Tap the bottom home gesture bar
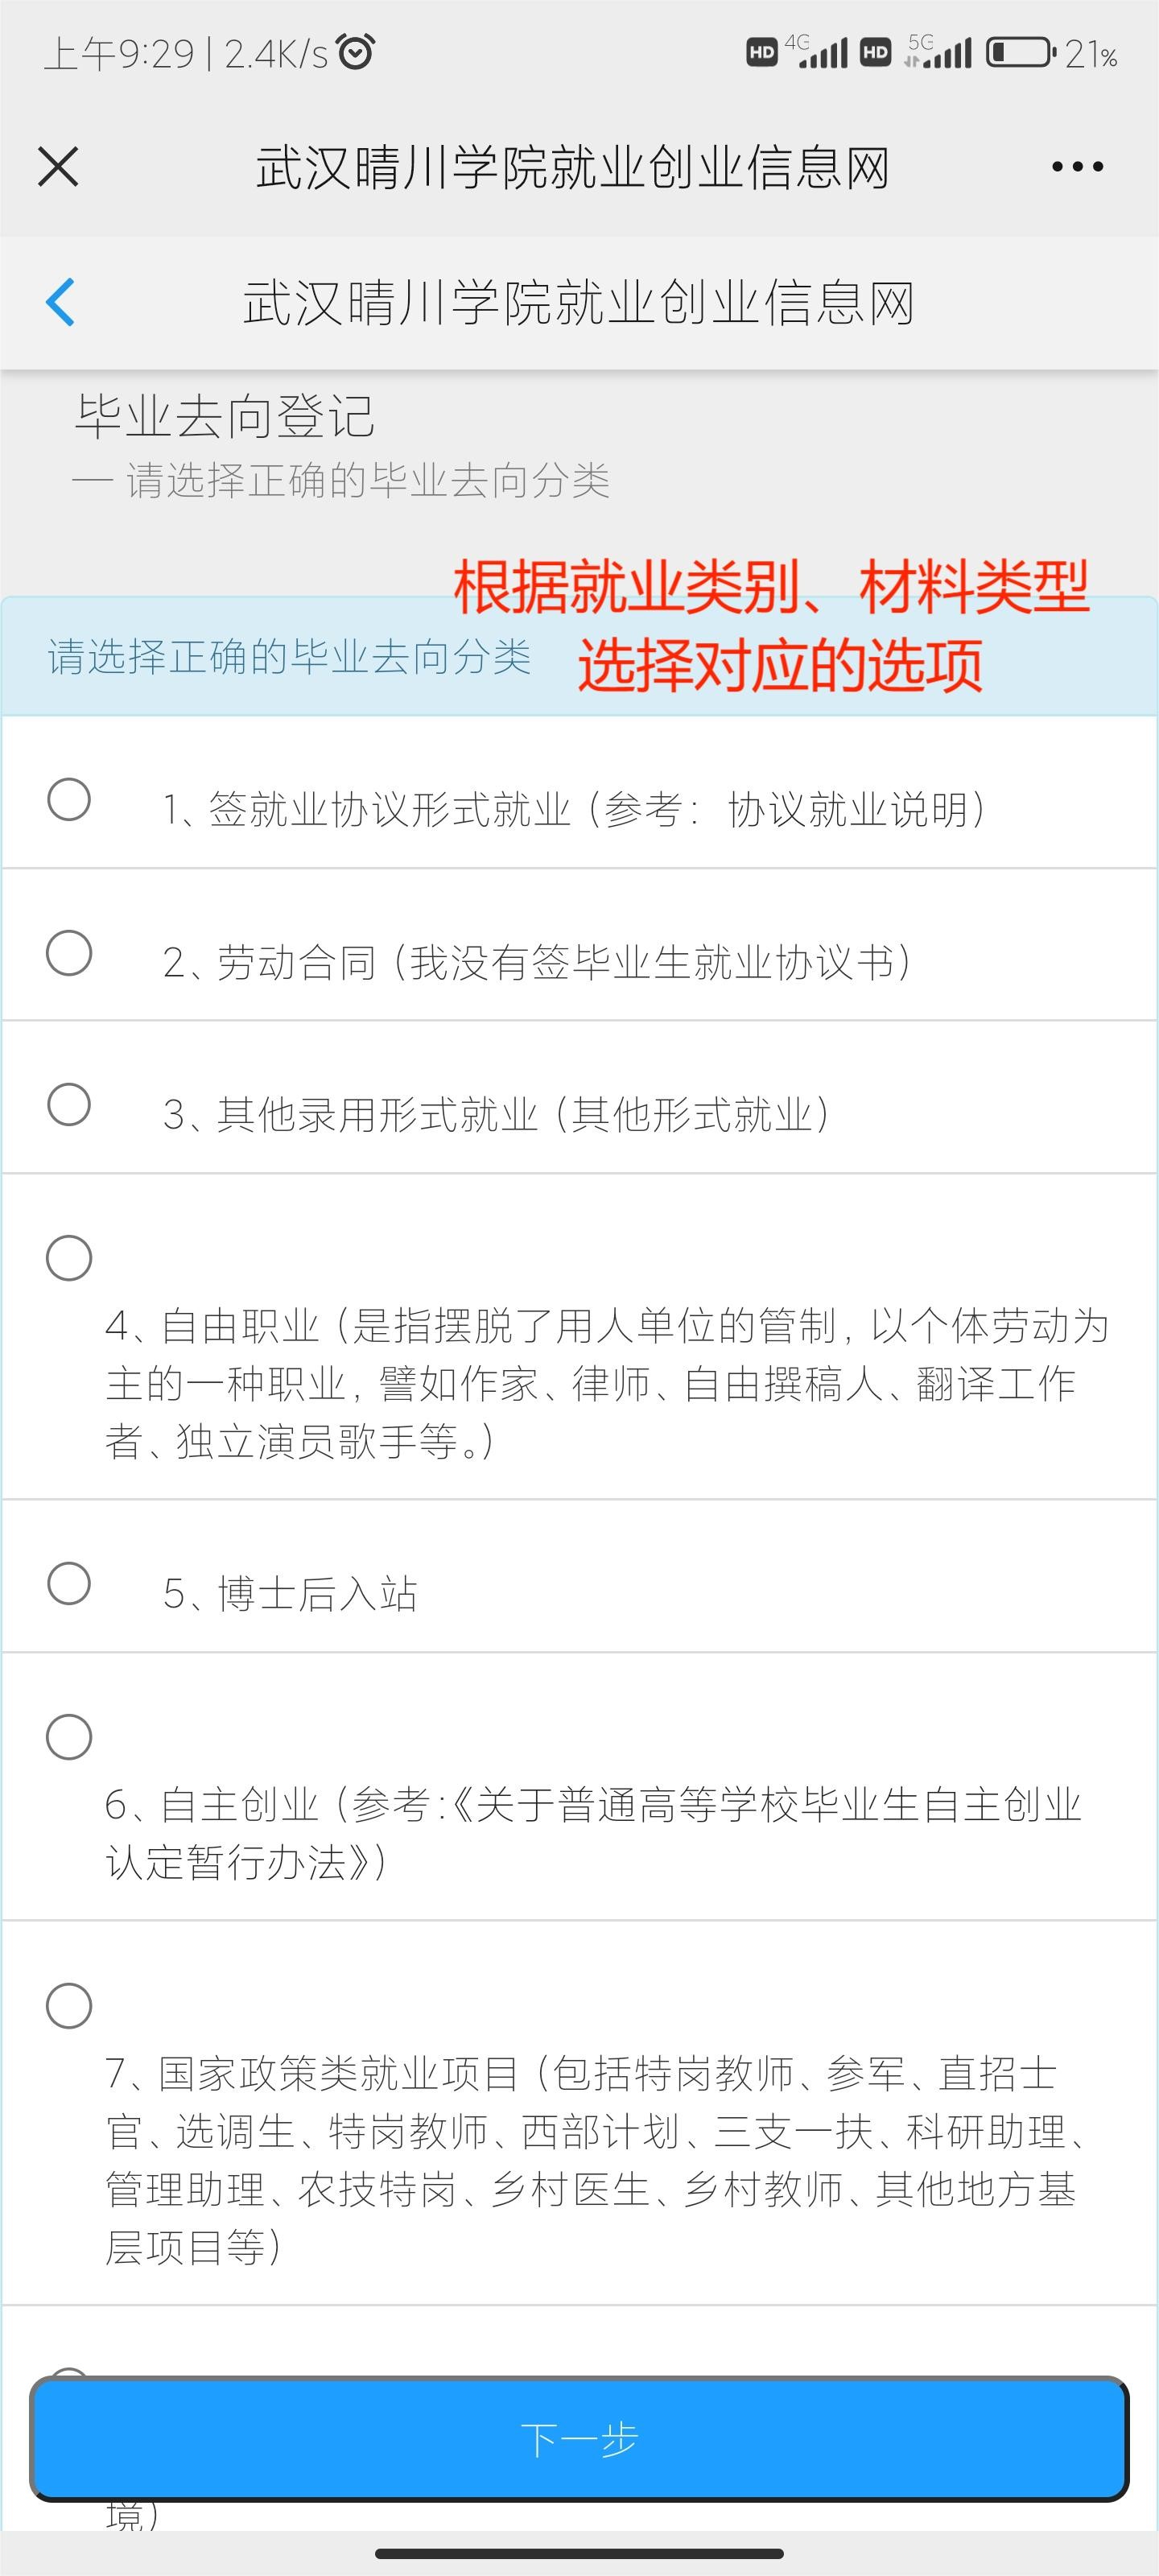This screenshot has height=2576, width=1159. pyautogui.click(x=579, y=2553)
